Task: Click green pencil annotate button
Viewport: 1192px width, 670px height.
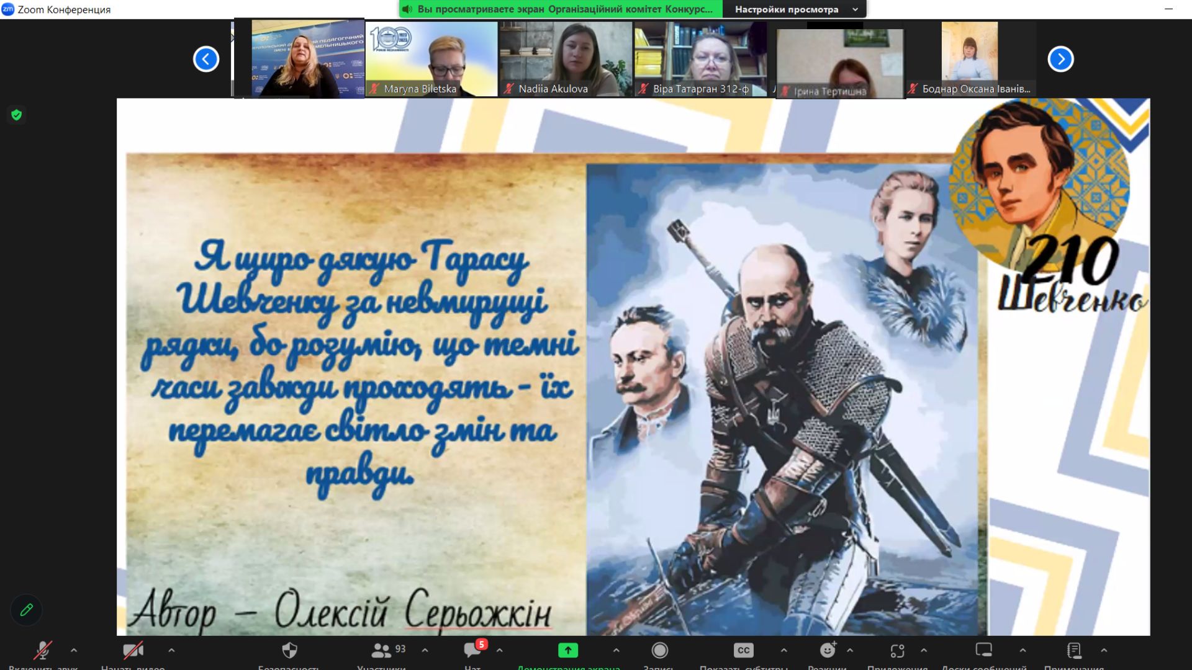Action: (26, 610)
